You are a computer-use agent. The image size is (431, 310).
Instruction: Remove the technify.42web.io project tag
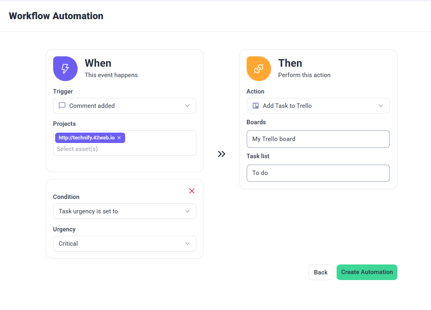(x=119, y=138)
